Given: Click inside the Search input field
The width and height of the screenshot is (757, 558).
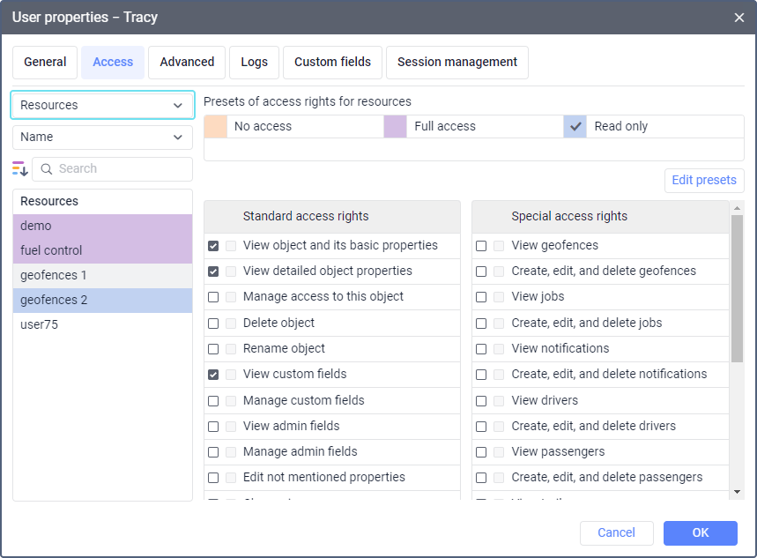Looking at the screenshot, I should point(119,169).
